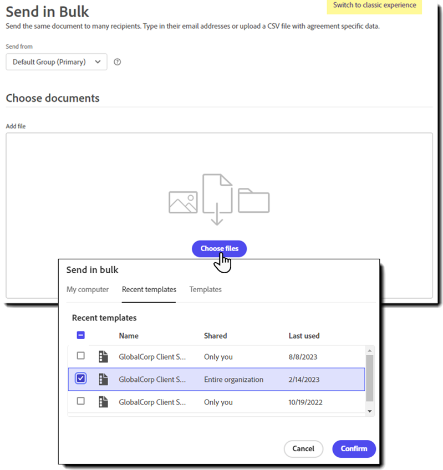Toggle the select-all checkbox above the template list
The width and height of the screenshot is (443, 470).
(80, 335)
